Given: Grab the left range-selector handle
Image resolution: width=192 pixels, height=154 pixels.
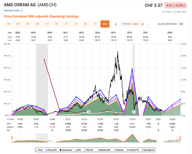Looking at the screenshot, I should [12, 138].
